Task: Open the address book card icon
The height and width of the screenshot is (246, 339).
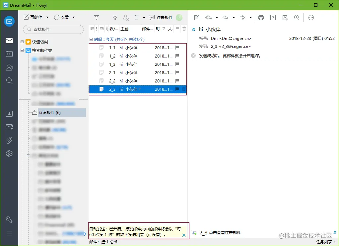Action: tap(9, 114)
